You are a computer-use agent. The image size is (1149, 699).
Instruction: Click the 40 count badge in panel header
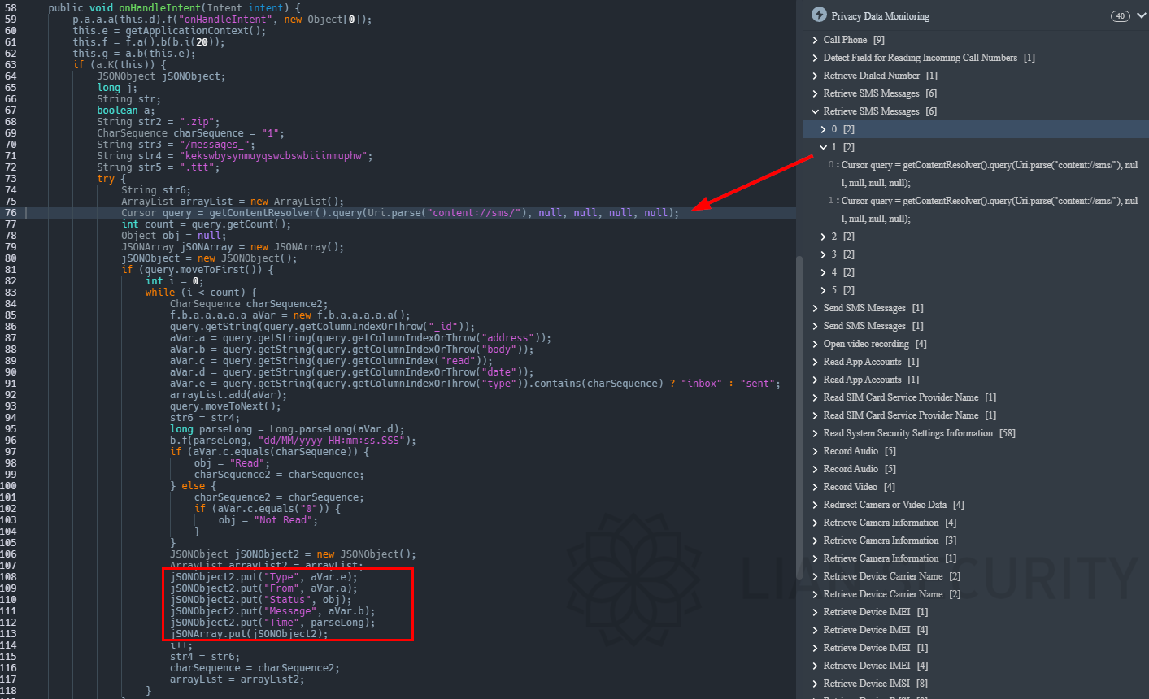(1121, 16)
